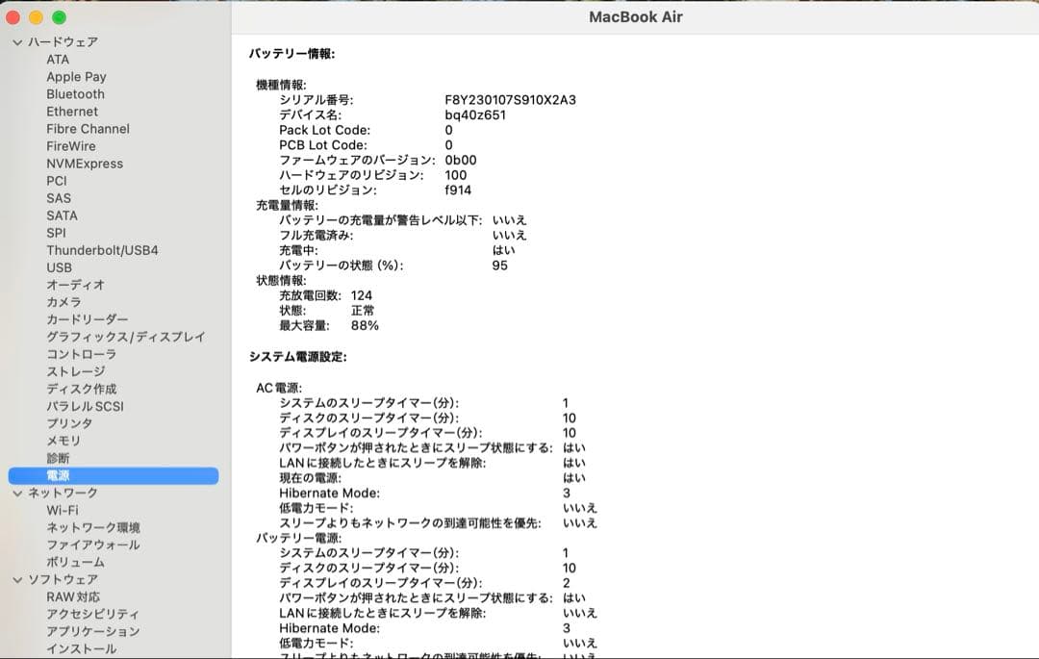Collapse the ハードウェア category

(16, 41)
